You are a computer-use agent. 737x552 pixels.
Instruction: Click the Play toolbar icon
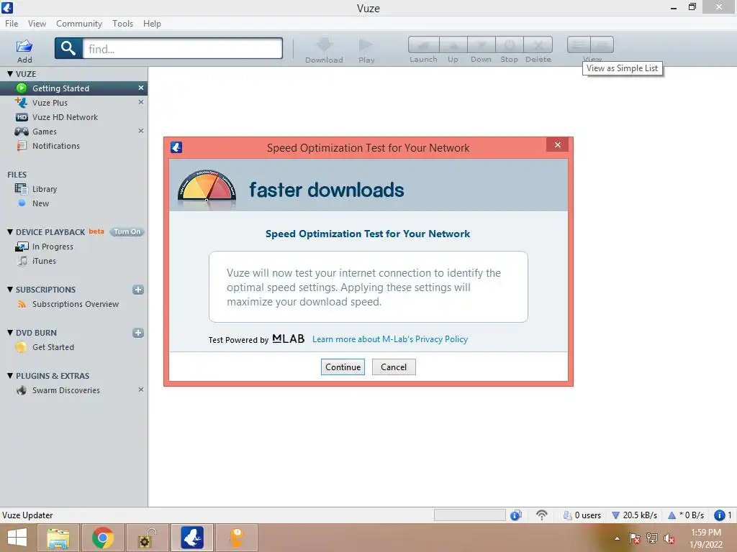[366, 45]
